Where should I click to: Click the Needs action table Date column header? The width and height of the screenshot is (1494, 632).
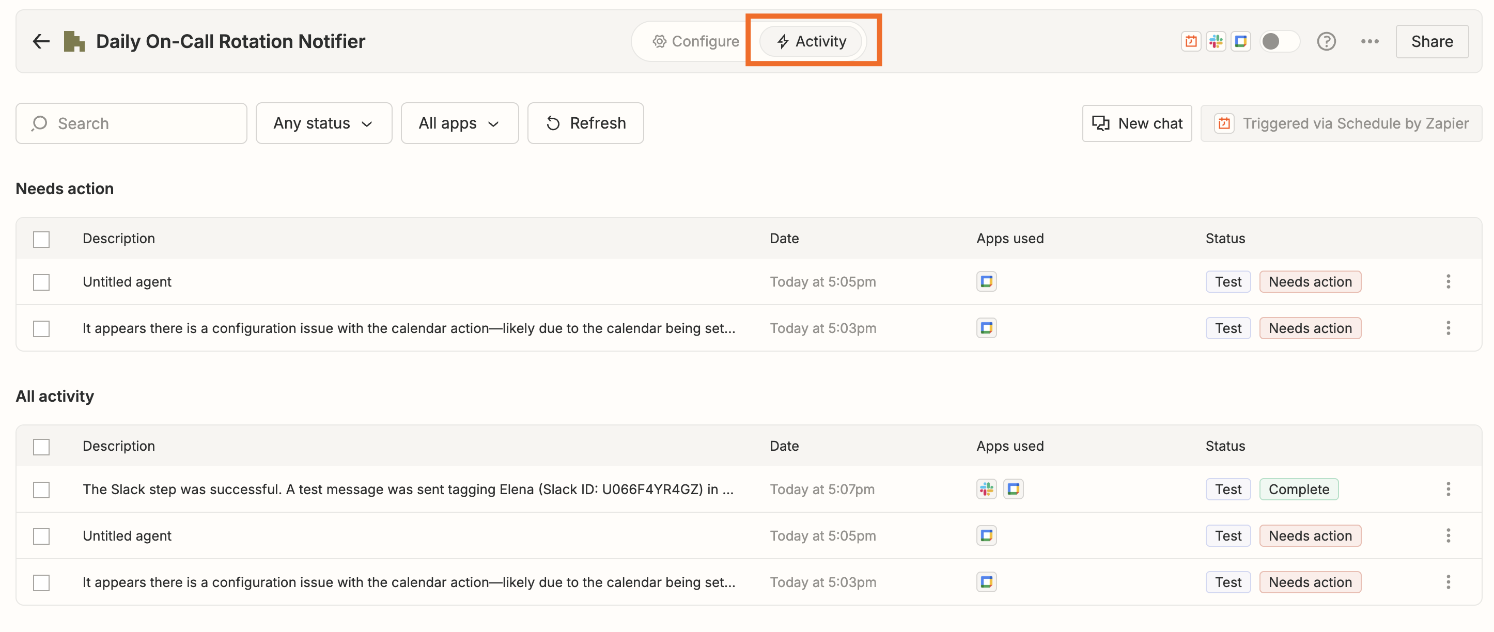(784, 239)
